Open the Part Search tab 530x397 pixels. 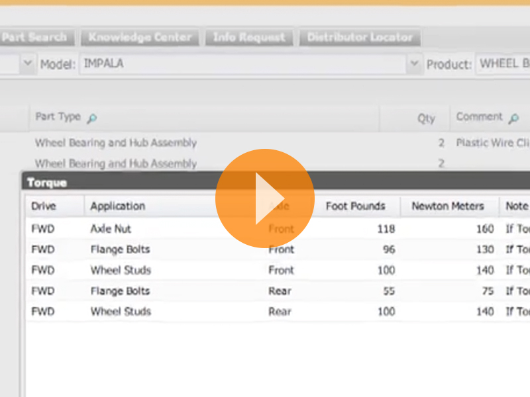point(35,38)
